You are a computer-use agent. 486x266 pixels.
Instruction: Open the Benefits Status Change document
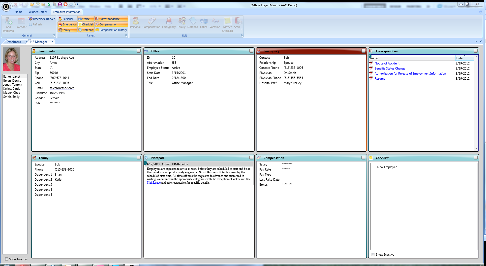click(390, 69)
